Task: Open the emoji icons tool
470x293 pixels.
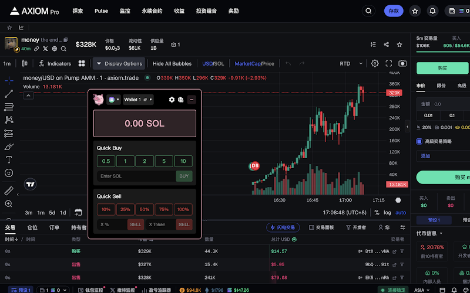Action: tap(9, 173)
